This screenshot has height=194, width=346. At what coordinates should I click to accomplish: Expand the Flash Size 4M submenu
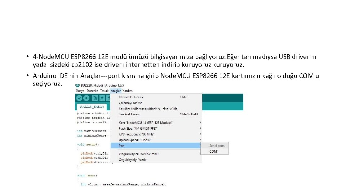pyautogui.click(x=156, y=128)
